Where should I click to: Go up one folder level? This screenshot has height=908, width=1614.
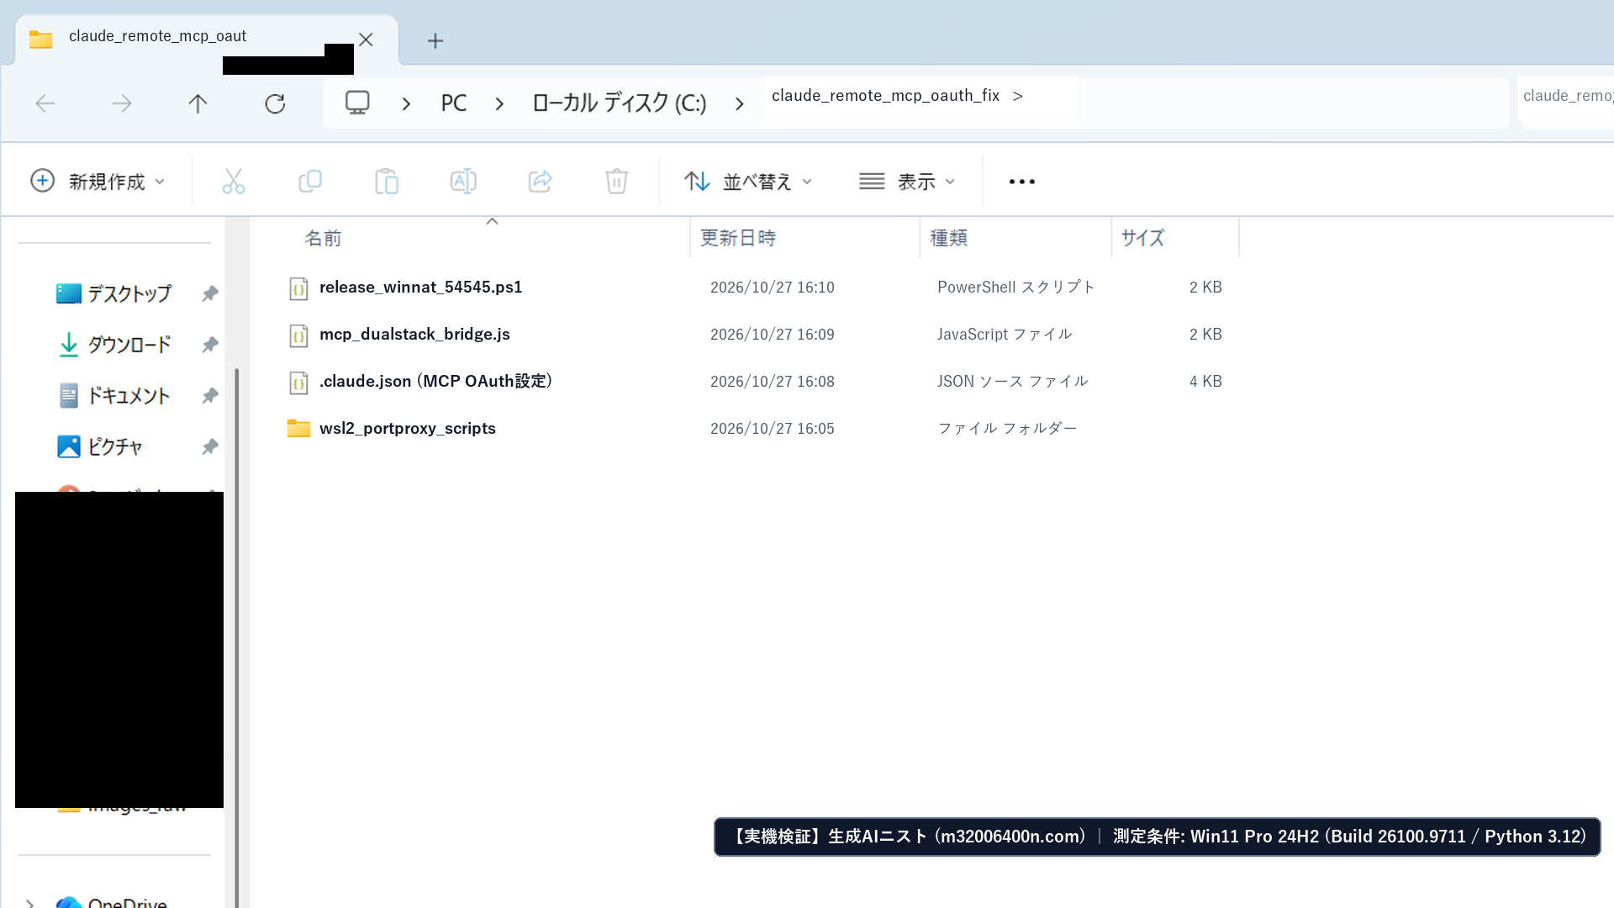point(198,103)
